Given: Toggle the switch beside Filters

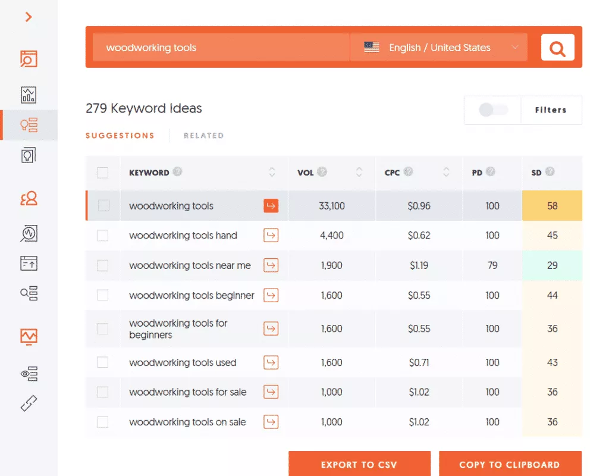Looking at the screenshot, I should (492, 110).
